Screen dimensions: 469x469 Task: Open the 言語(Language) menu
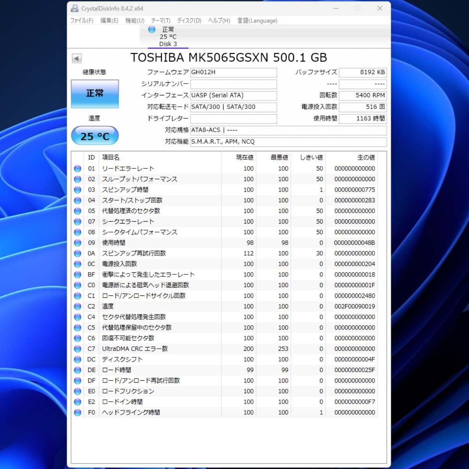coord(257,21)
